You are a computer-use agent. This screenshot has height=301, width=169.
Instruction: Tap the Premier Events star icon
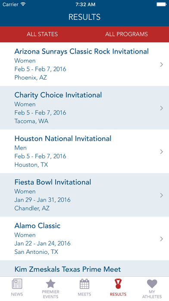point(50,284)
